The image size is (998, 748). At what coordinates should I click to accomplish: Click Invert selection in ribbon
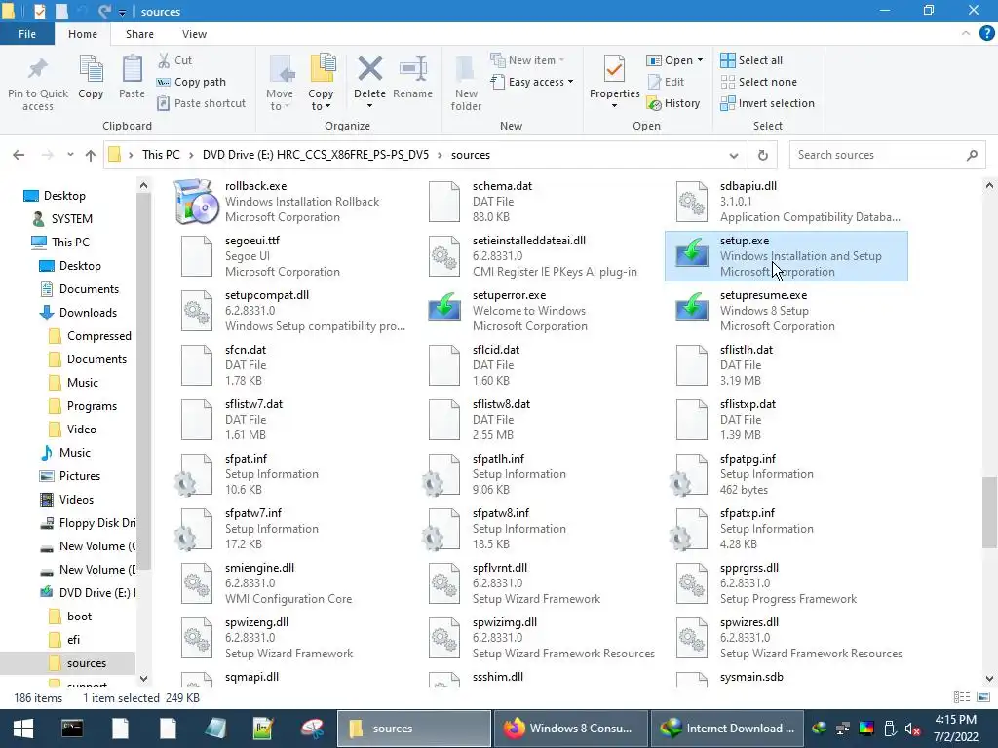pyautogui.click(x=768, y=103)
